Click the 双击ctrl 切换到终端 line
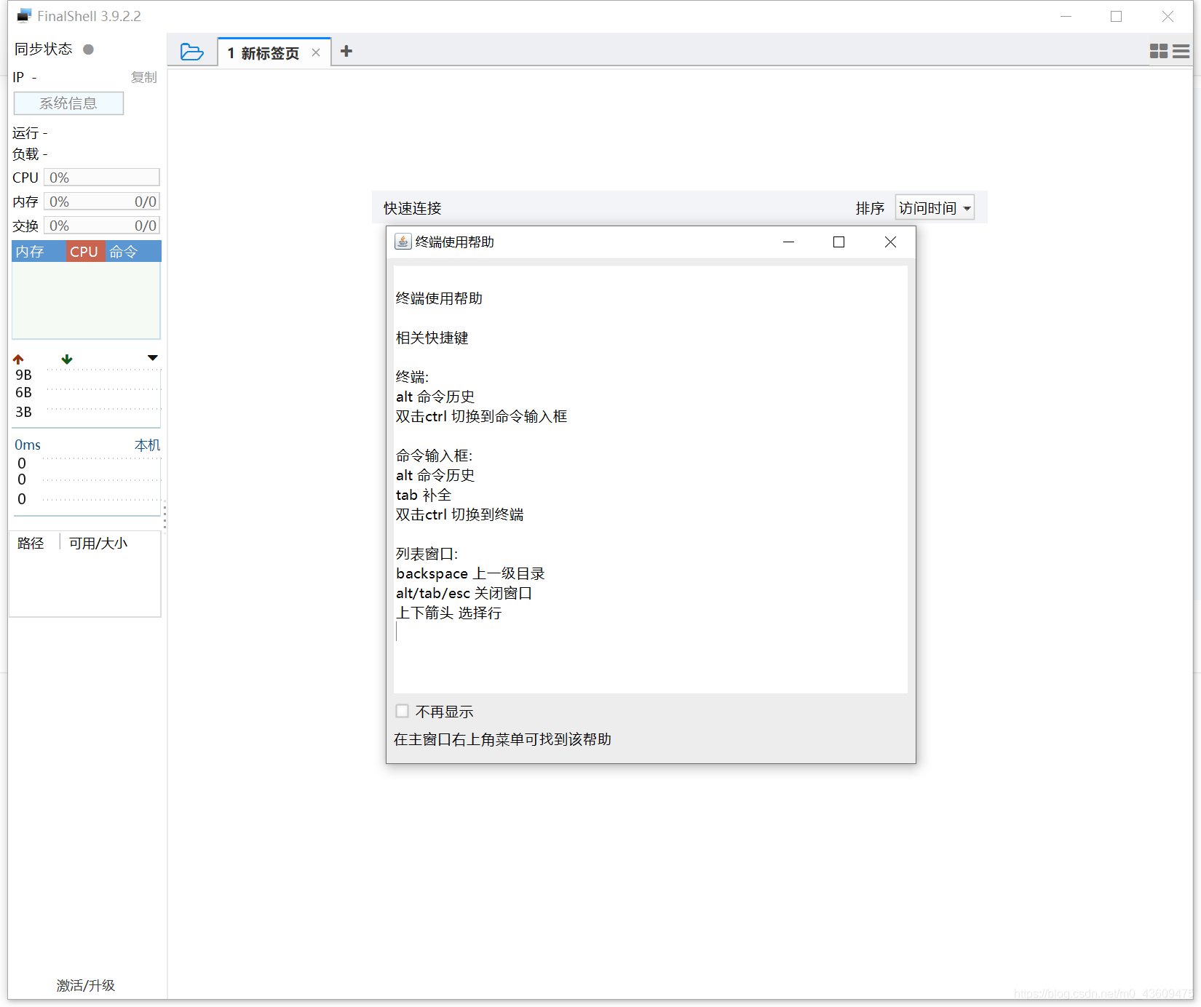This screenshot has height=1007, width=1201. [459, 514]
